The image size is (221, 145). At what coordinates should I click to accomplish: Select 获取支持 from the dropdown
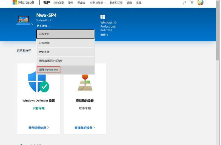point(66,34)
